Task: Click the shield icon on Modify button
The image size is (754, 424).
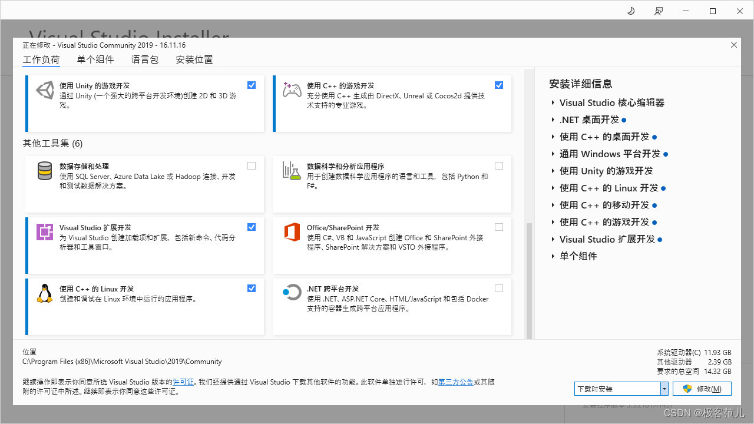Action: tap(687, 389)
